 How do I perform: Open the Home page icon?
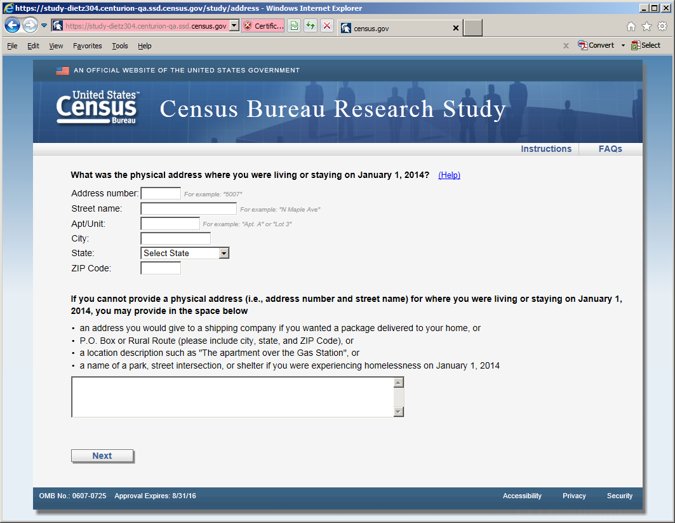[631, 27]
